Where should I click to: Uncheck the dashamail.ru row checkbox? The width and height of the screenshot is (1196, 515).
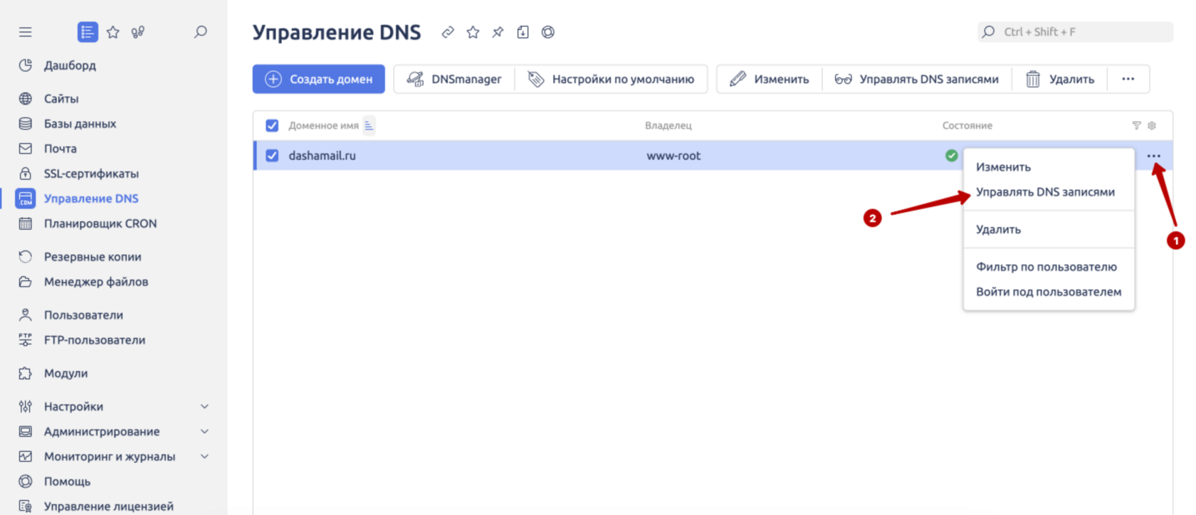tap(272, 156)
